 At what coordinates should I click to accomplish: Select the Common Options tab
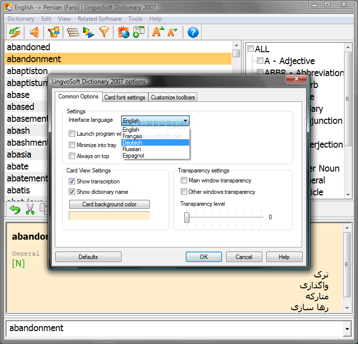click(78, 96)
